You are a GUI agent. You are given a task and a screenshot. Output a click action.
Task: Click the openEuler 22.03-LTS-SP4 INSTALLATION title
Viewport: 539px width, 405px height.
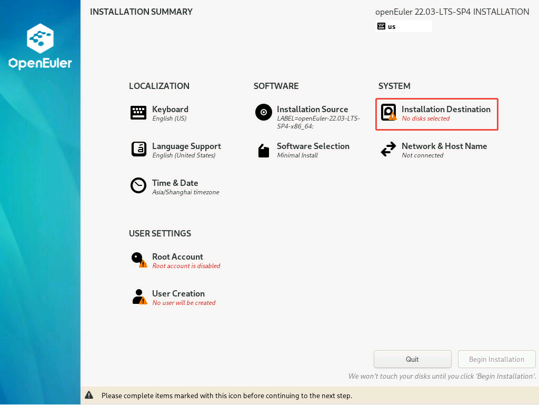point(452,12)
